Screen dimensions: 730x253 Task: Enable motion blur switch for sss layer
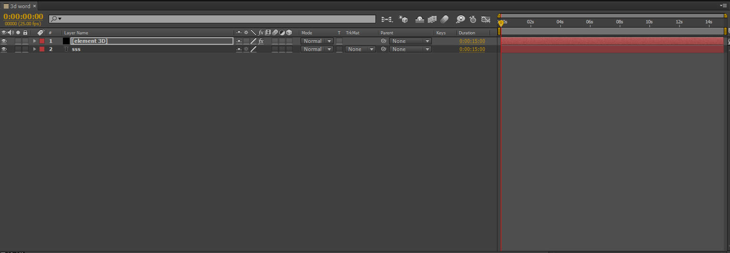275,49
